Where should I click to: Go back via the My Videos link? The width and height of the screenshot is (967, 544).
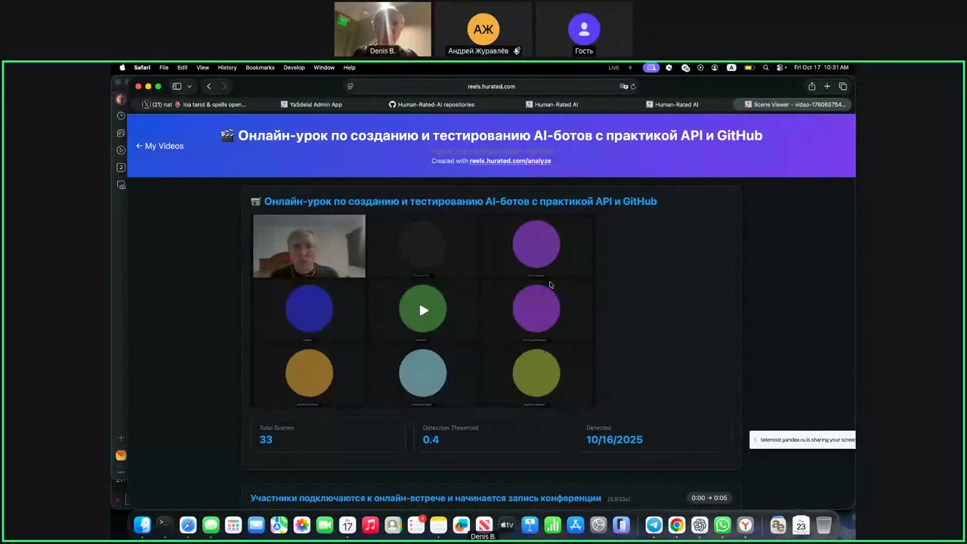(x=160, y=146)
